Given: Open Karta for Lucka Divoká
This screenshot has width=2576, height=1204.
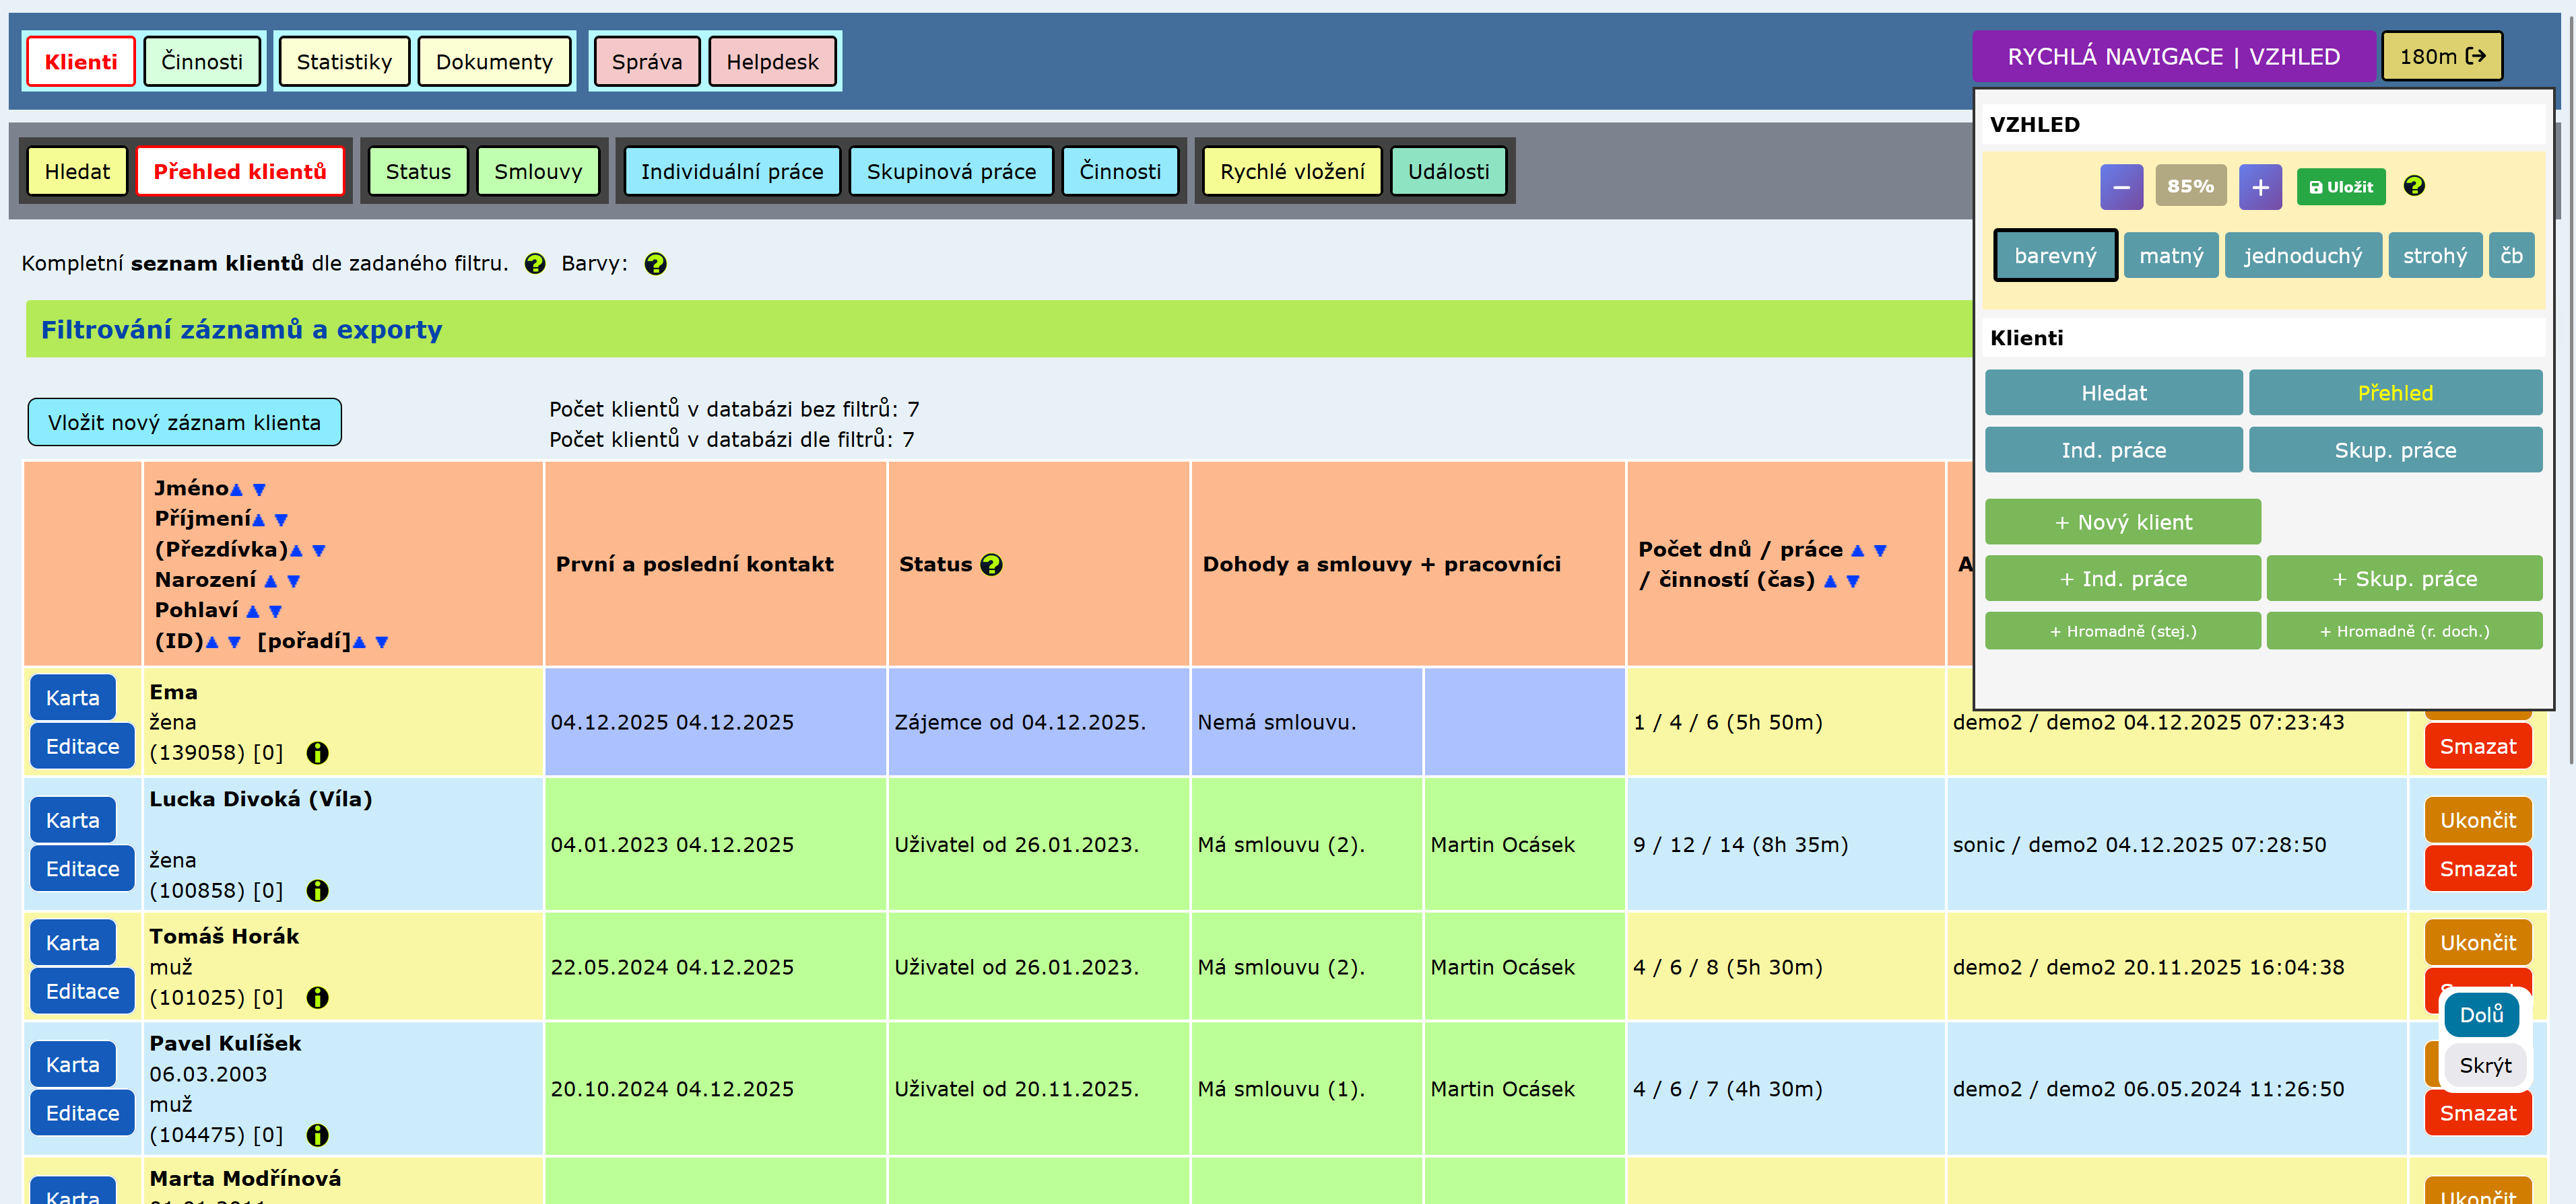Looking at the screenshot, I should coord(72,820).
